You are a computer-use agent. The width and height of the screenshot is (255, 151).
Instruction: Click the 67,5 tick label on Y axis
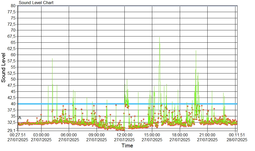tap(12, 36)
